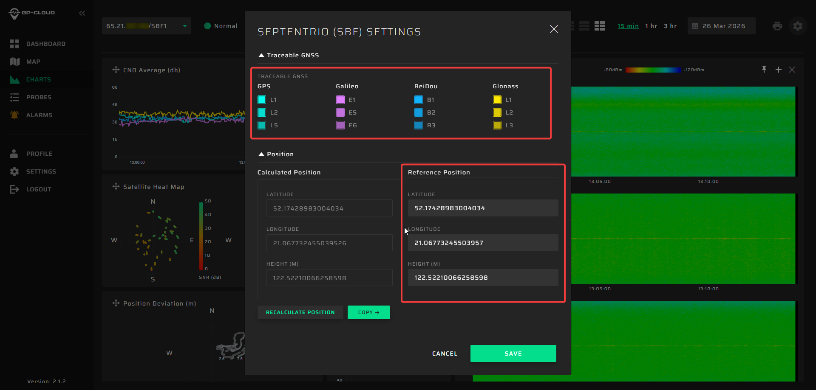The image size is (816, 390).
Task: Grab the move handle of CNO Average
Action: (116, 70)
